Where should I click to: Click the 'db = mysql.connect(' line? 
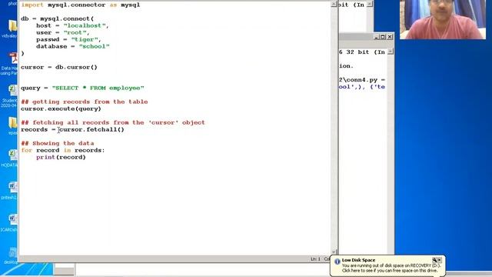click(57, 18)
